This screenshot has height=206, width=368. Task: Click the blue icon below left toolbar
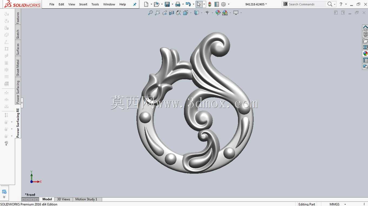coord(4,192)
